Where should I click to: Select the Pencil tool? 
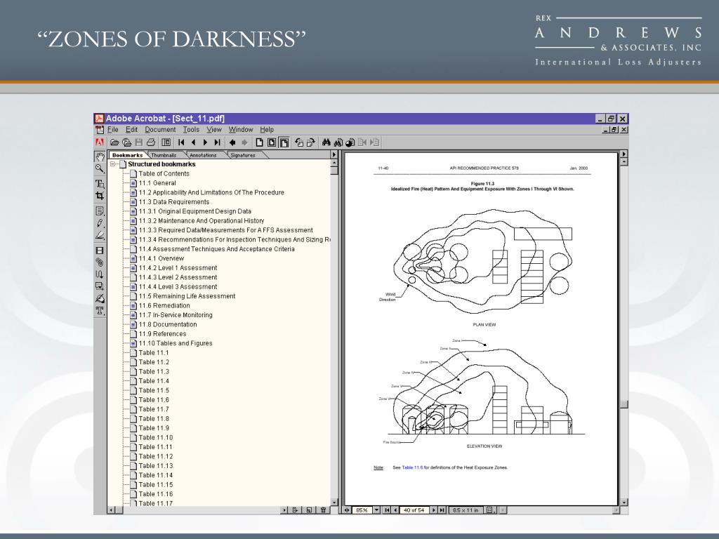click(x=100, y=223)
